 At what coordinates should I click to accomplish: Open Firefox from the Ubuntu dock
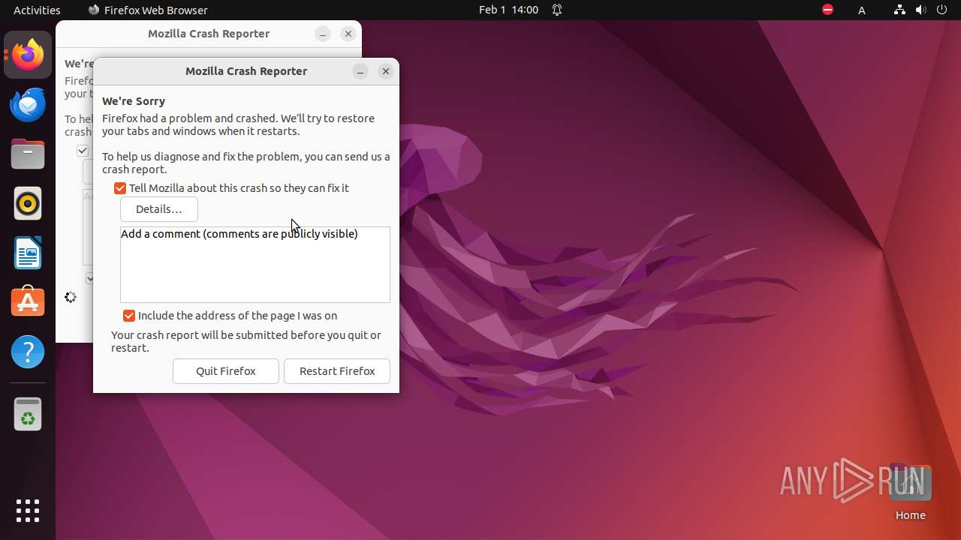28,55
